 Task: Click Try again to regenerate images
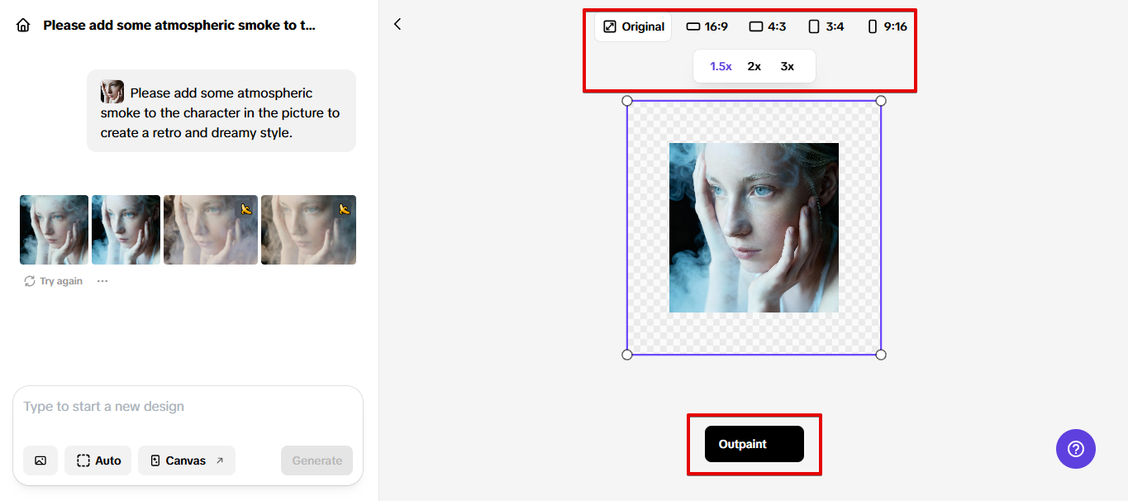[x=52, y=280]
